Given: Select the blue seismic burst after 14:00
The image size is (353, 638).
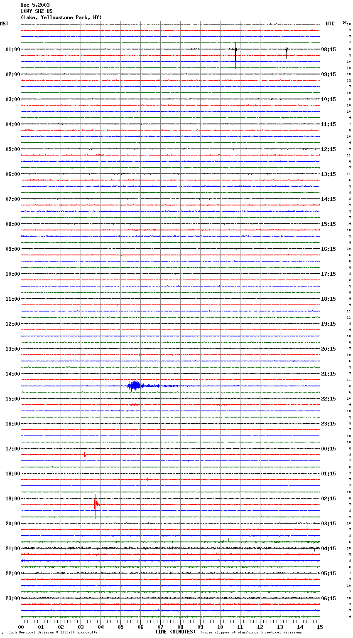Looking at the screenshot, I should pos(135,386).
